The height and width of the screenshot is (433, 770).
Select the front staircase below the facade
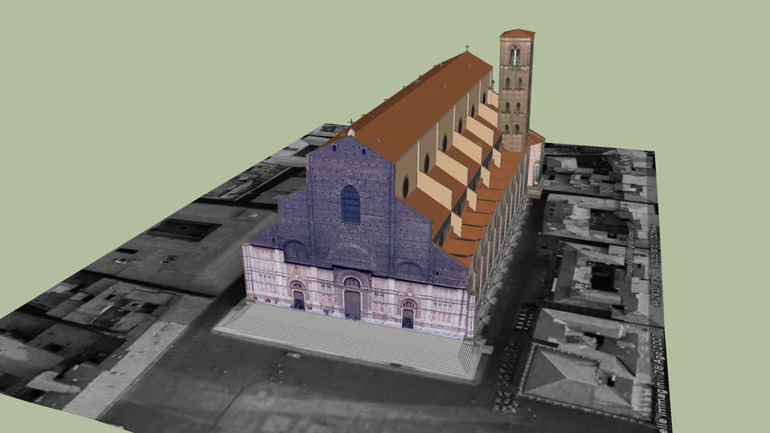pyautogui.click(x=347, y=337)
